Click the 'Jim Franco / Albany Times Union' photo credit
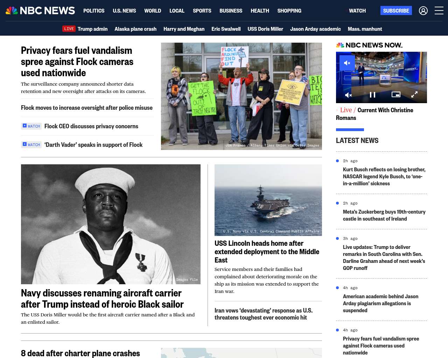This screenshot has height=358, width=448. [272, 145]
